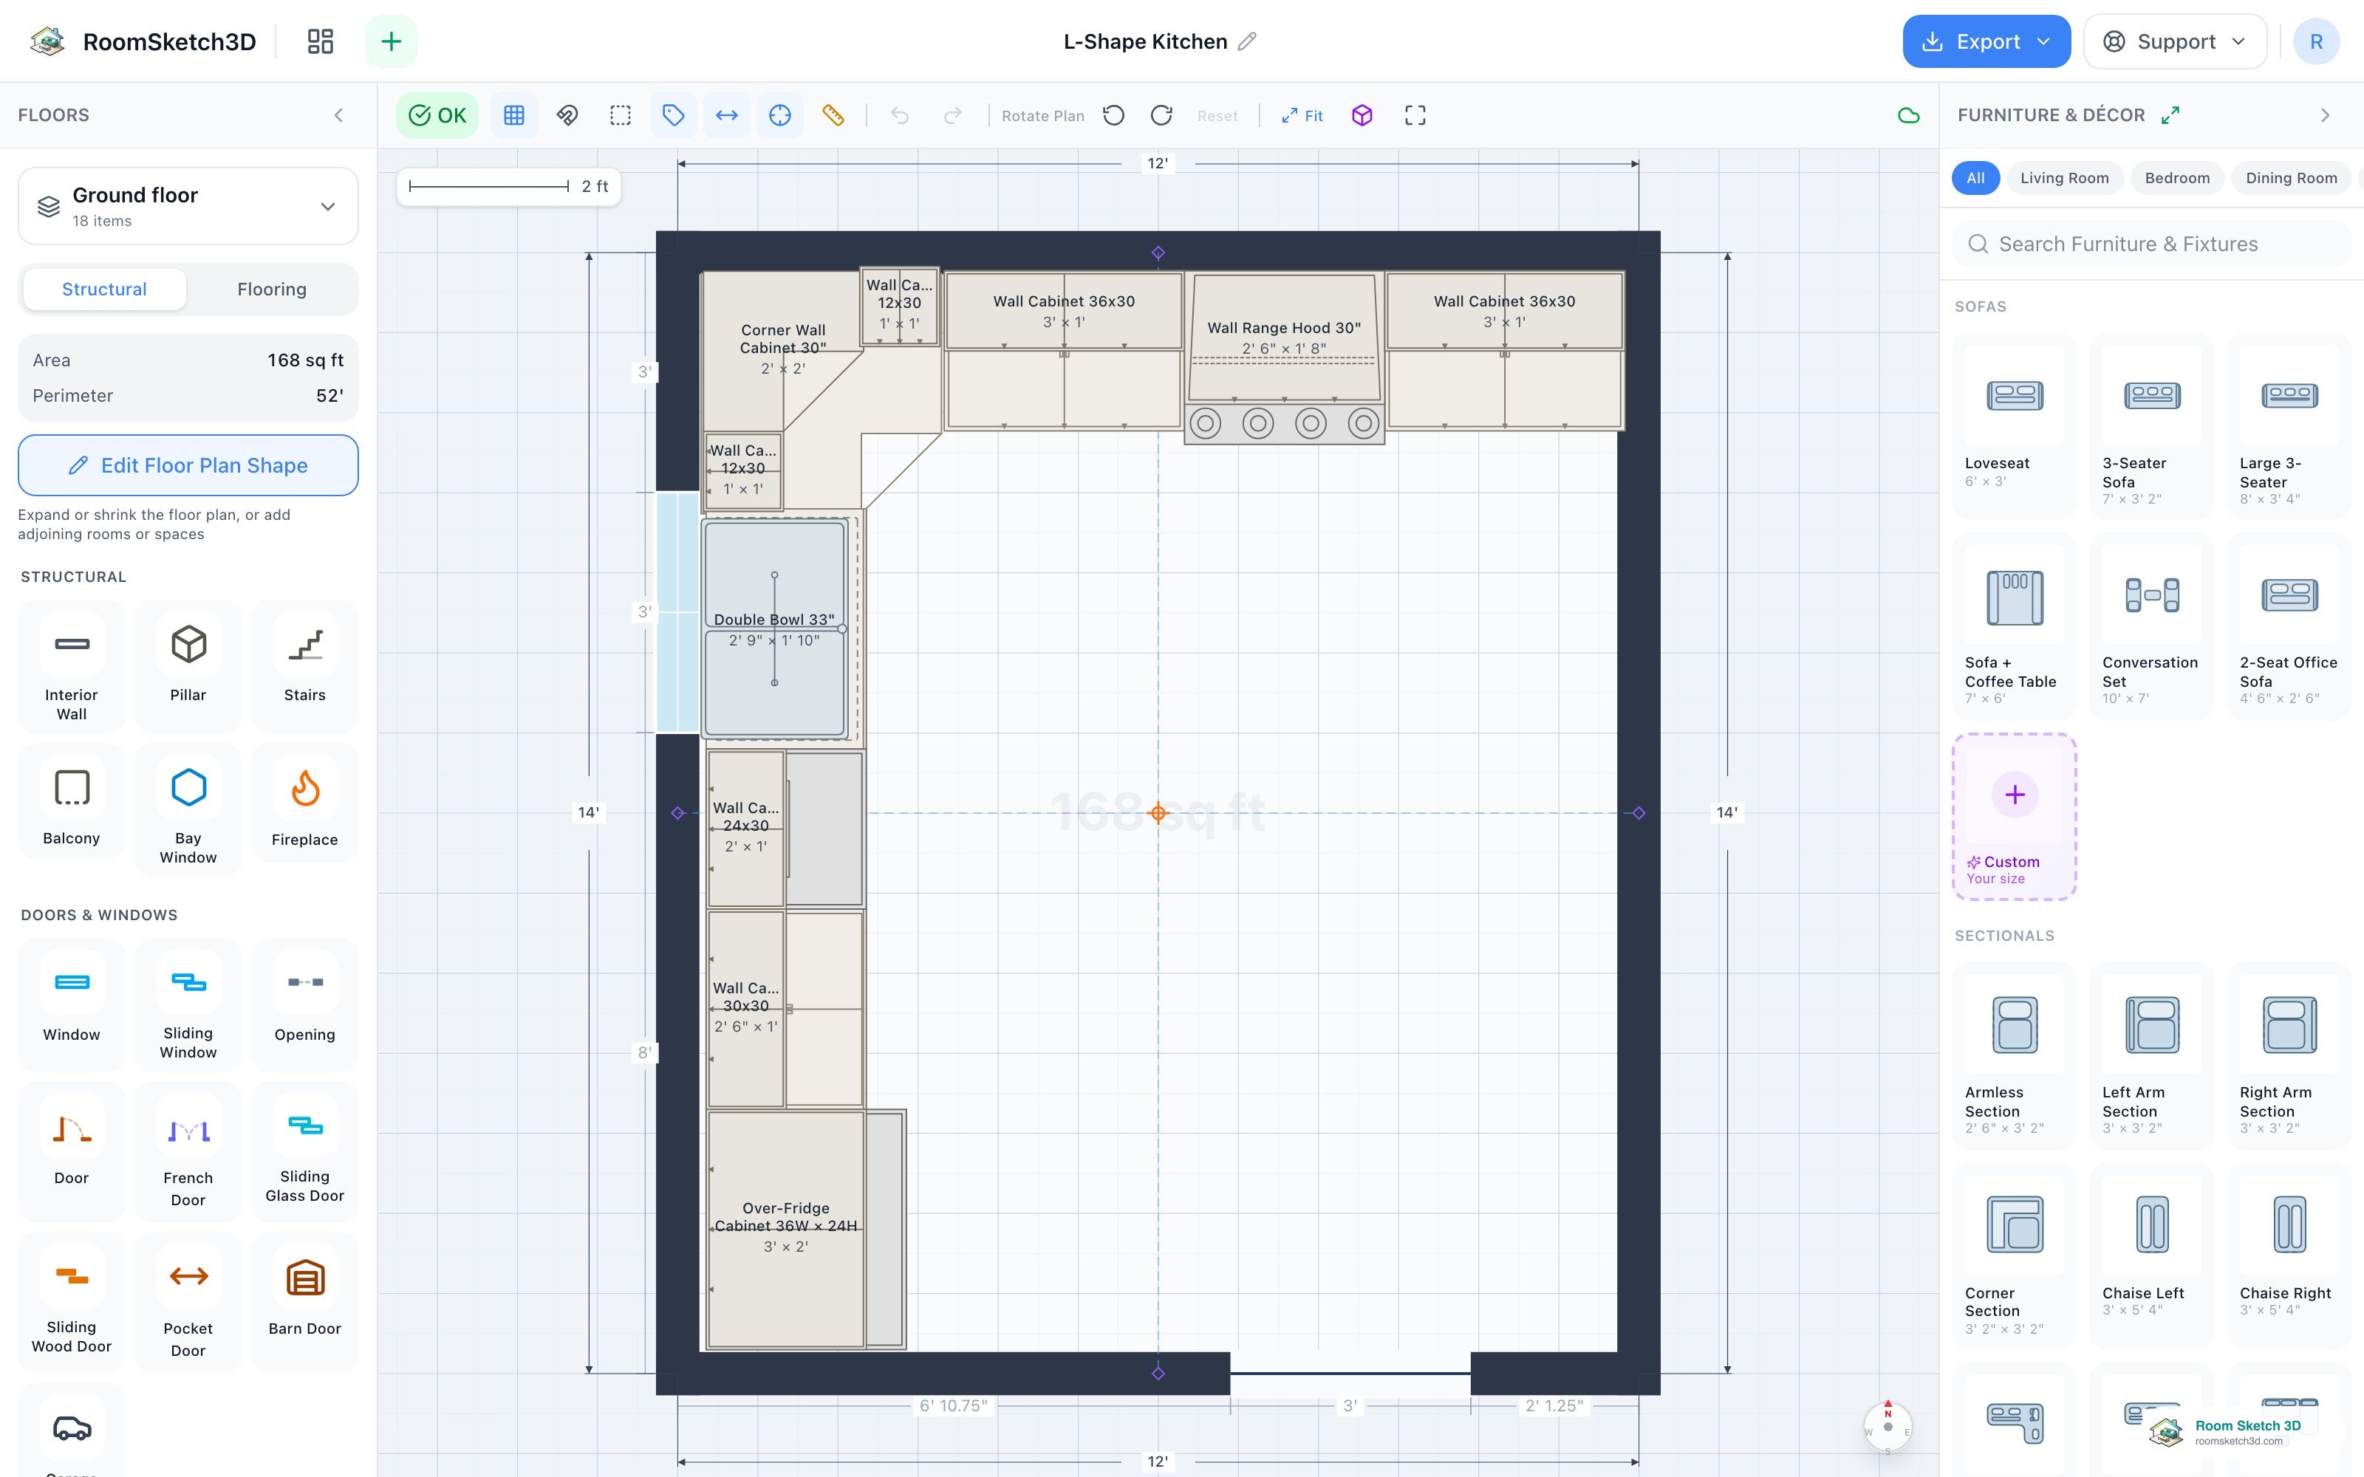
Task: Click the redo arrow
Action: tap(952, 115)
